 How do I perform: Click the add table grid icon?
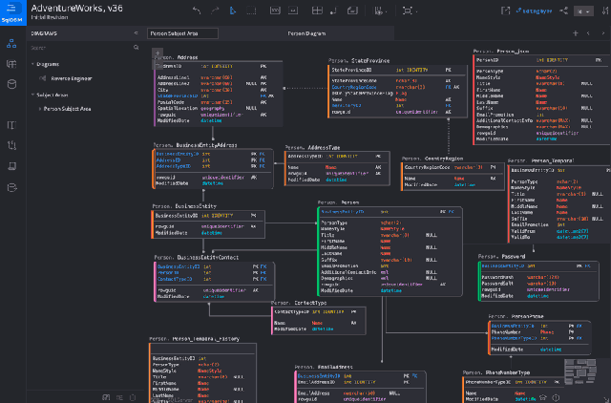(x=317, y=11)
